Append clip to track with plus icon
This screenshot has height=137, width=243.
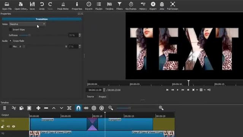tap(38, 108)
